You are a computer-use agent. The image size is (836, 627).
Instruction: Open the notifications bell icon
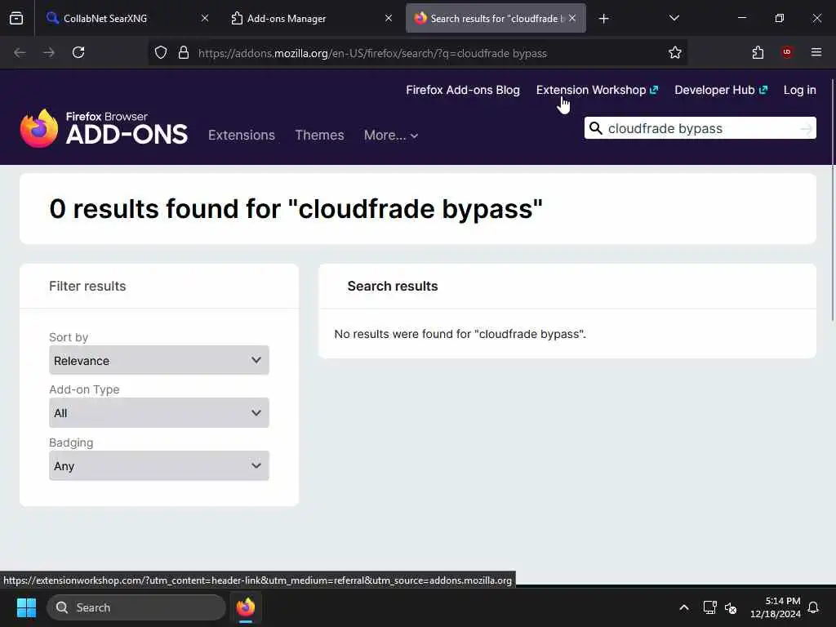[813, 607]
